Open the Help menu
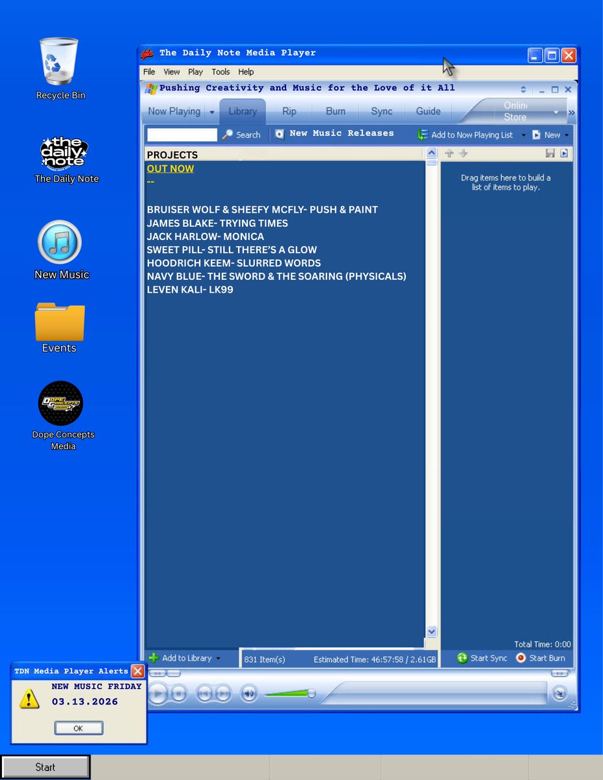 click(x=246, y=72)
